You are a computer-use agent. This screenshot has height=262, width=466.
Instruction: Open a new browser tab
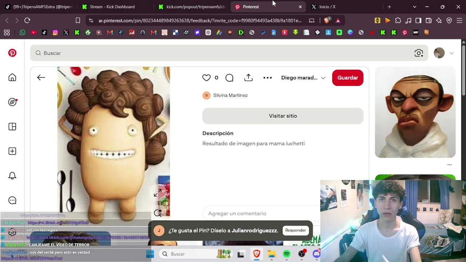390,7
